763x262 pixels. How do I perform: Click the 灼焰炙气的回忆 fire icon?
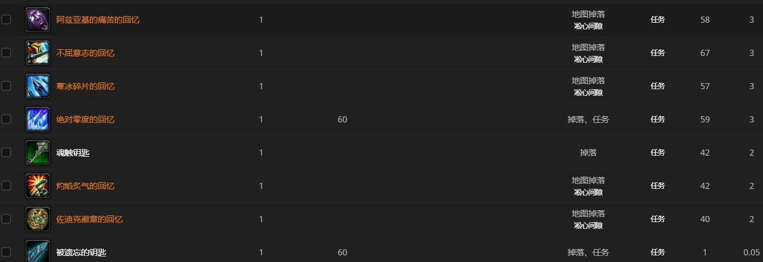click(x=38, y=186)
